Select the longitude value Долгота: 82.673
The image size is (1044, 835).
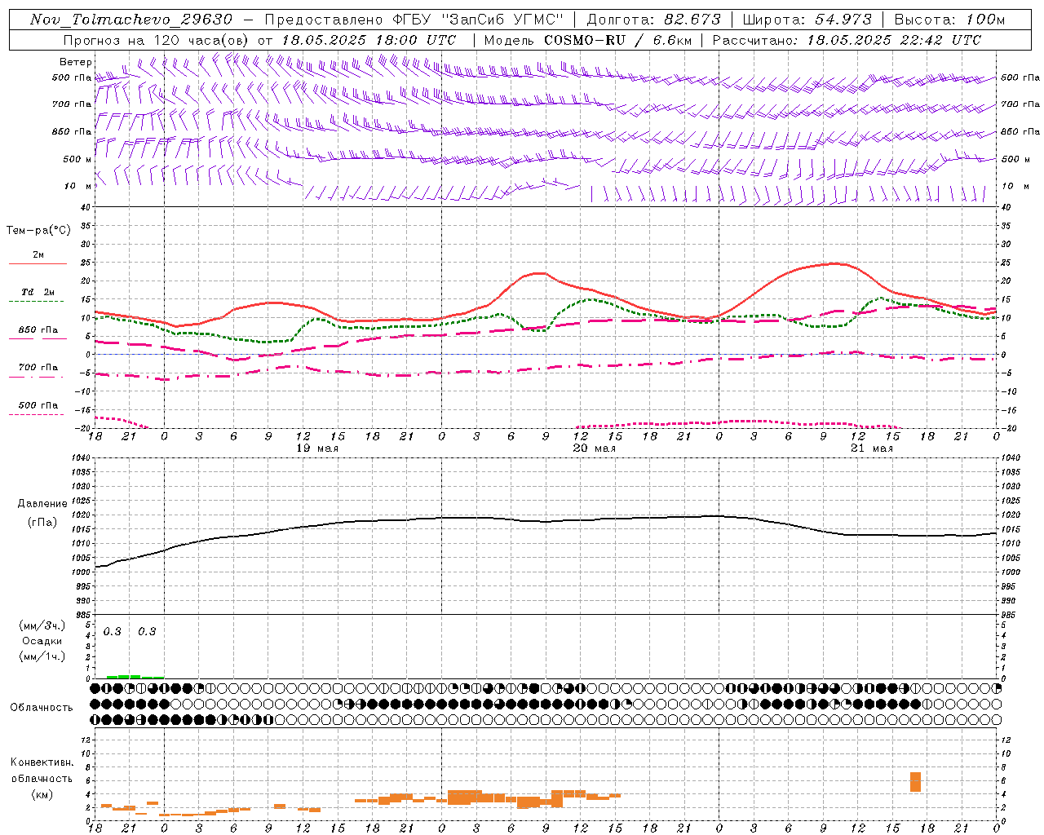click(654, 20)
